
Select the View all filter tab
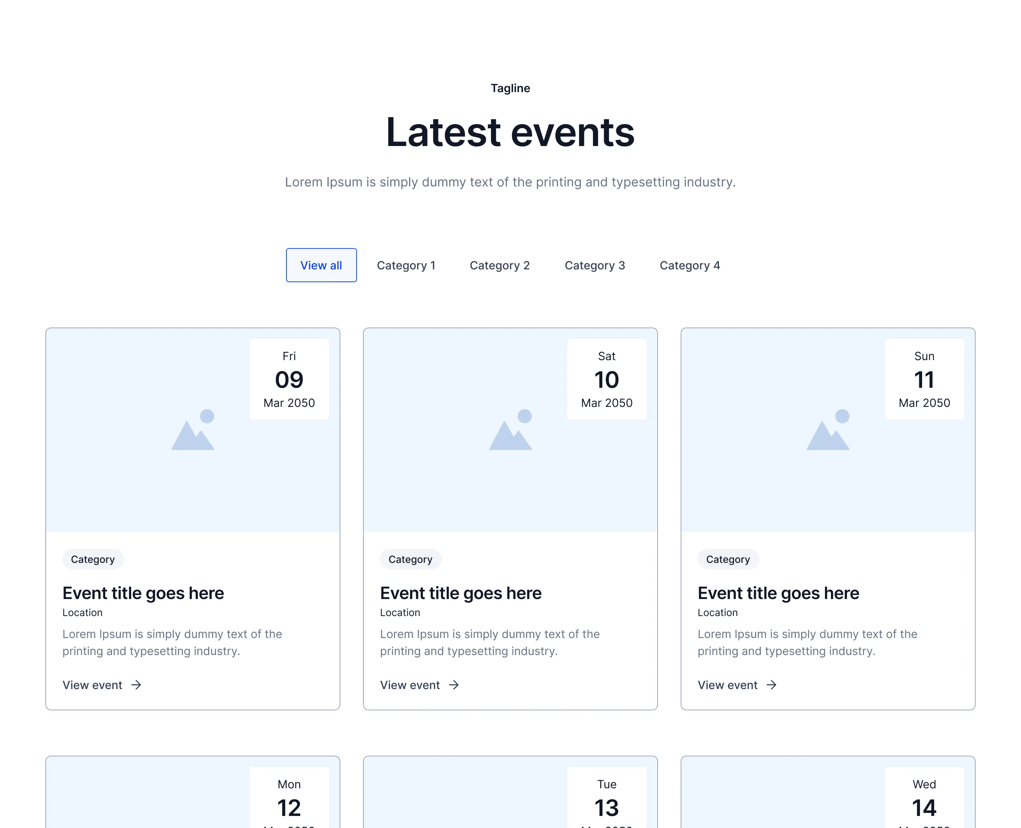[x=321, y=265]
